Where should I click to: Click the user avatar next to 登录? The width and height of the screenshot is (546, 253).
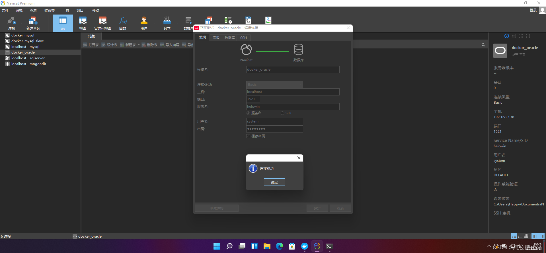(x=542, y=10)
